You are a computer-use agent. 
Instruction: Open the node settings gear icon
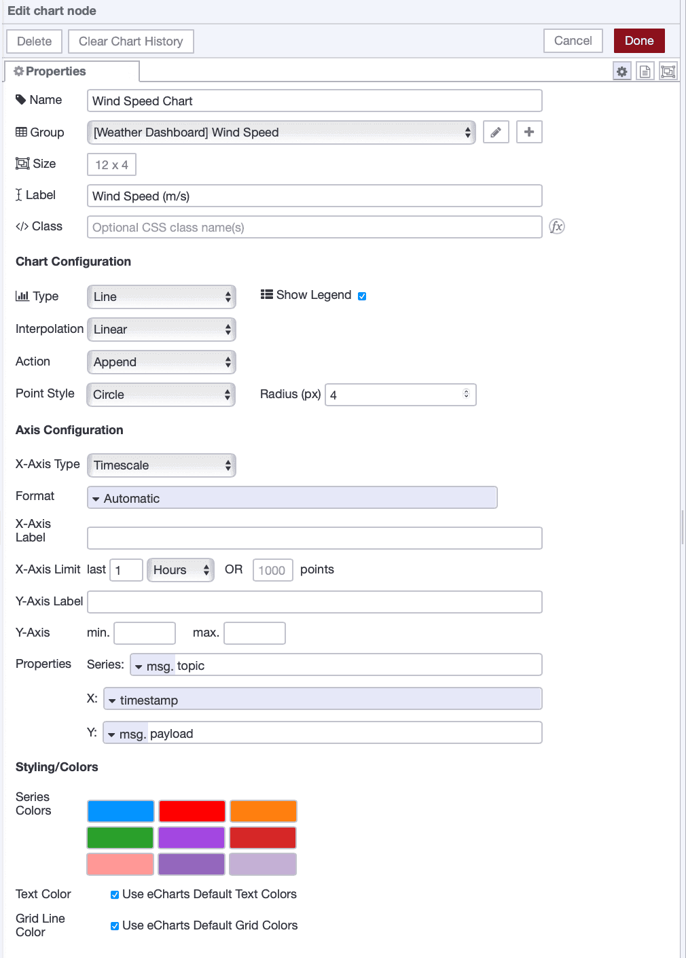pos(621,71)
